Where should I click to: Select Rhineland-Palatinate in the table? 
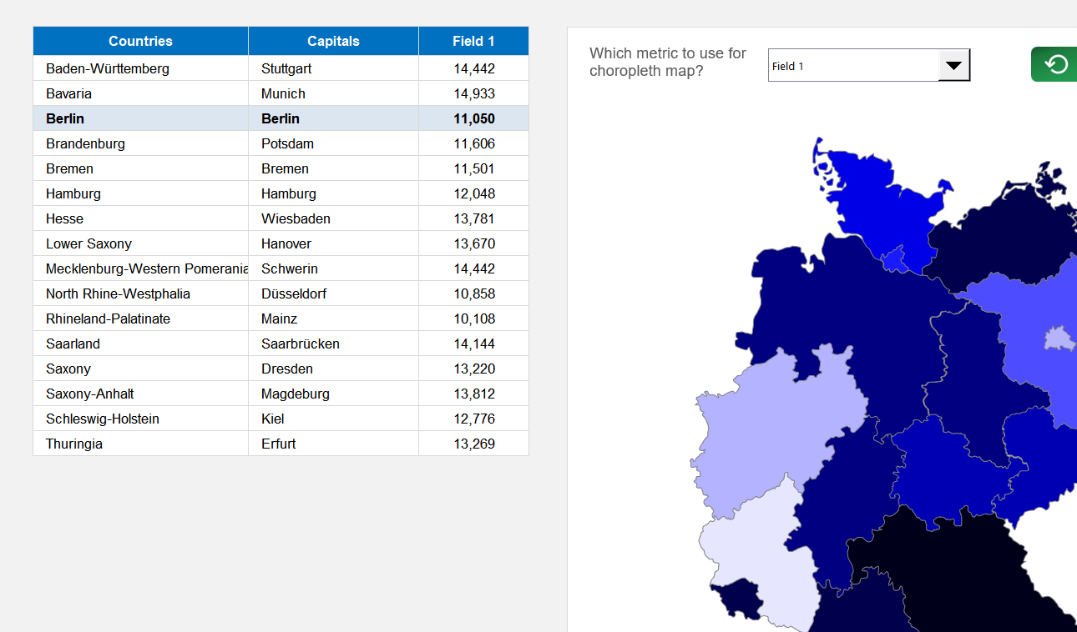tap(140, 319)
